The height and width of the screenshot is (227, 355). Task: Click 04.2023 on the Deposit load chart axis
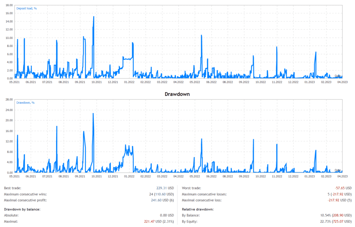click(x=342, y=82)
